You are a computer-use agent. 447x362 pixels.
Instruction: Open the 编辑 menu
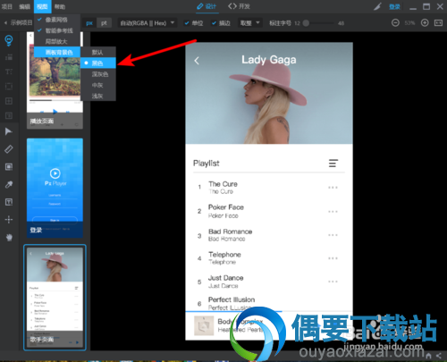pyautogui.click(x=24, y=6)
